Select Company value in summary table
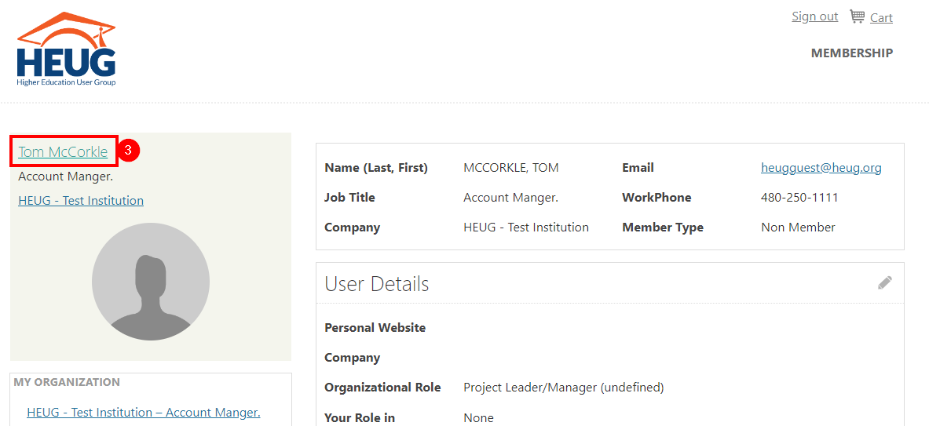 [526, 228]
